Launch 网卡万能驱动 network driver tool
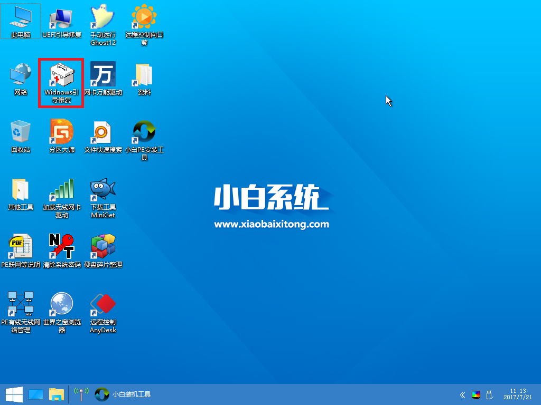The height and width of the screenshot is (405, 541). (102, 76)
